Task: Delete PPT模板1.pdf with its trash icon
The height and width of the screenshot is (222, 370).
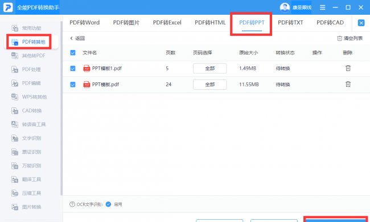Action: point(348,68)
